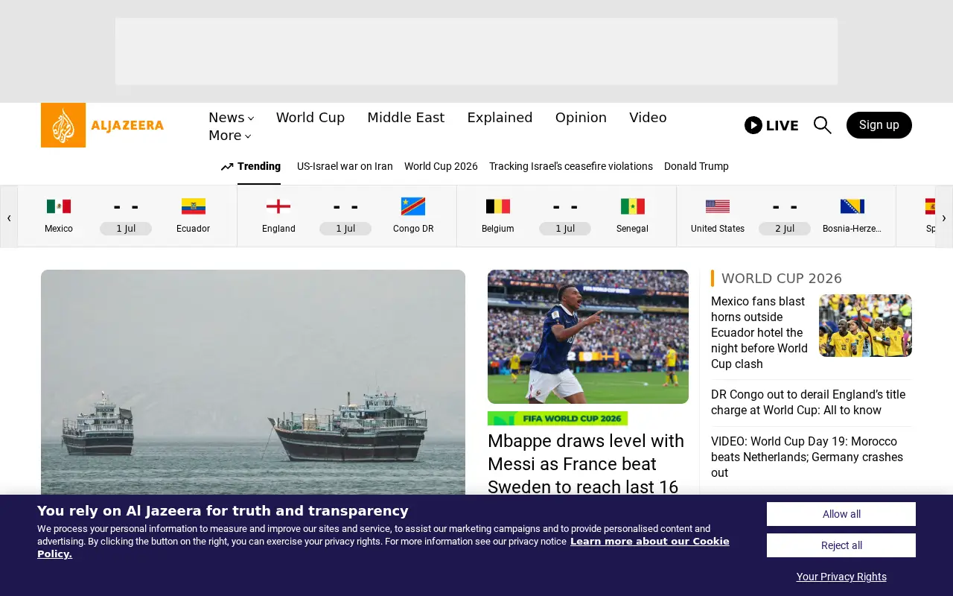Click the boats at sea photo
Viewport: 953px width, 596px height.
click(253, 381)
